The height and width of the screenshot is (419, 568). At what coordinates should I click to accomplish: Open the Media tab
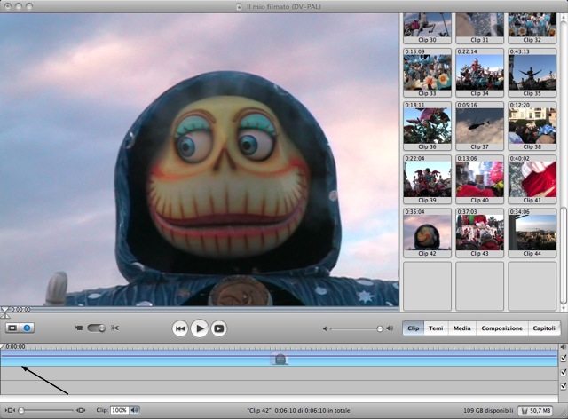[462, 328]
